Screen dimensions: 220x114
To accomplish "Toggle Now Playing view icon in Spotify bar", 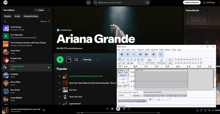I will (197, 110).
